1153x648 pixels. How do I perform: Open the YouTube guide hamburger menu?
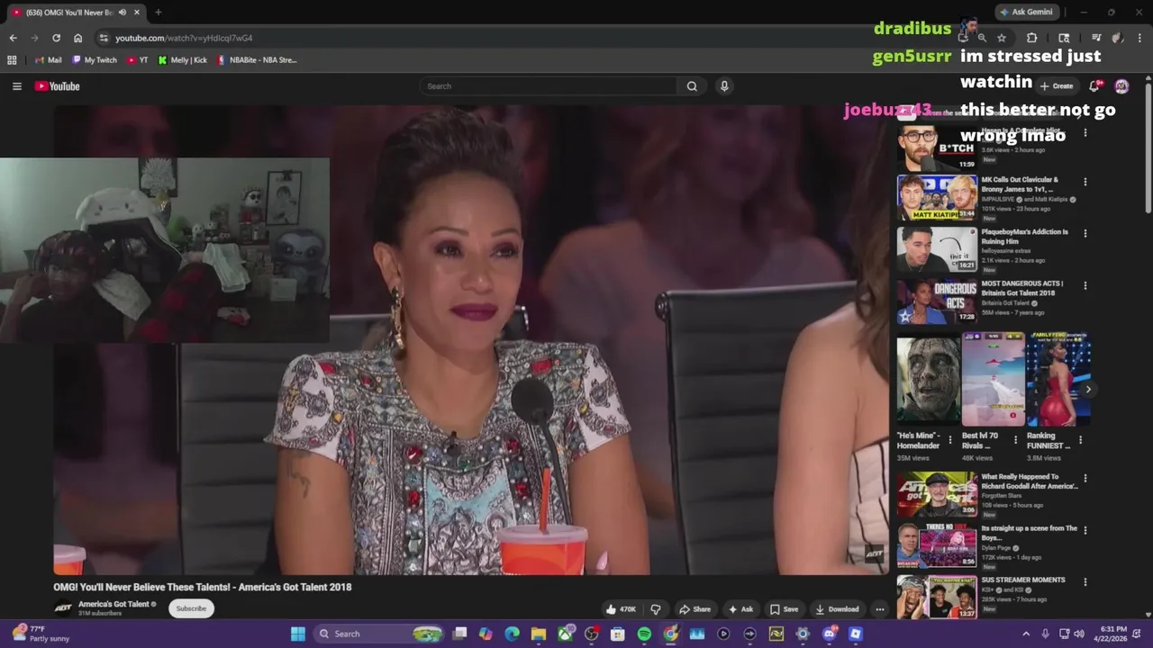tap(16, 86)
